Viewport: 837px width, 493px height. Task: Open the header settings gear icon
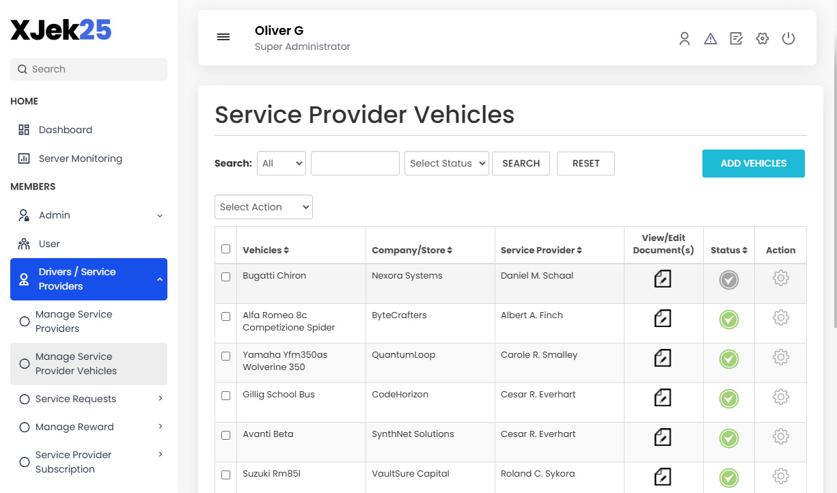[x=763, y=38]
